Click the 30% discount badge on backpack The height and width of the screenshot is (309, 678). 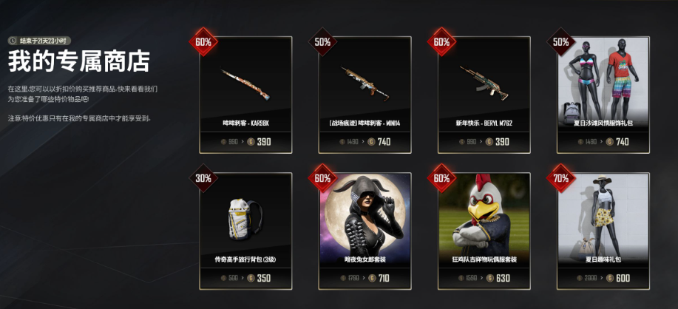pos(203,178)
